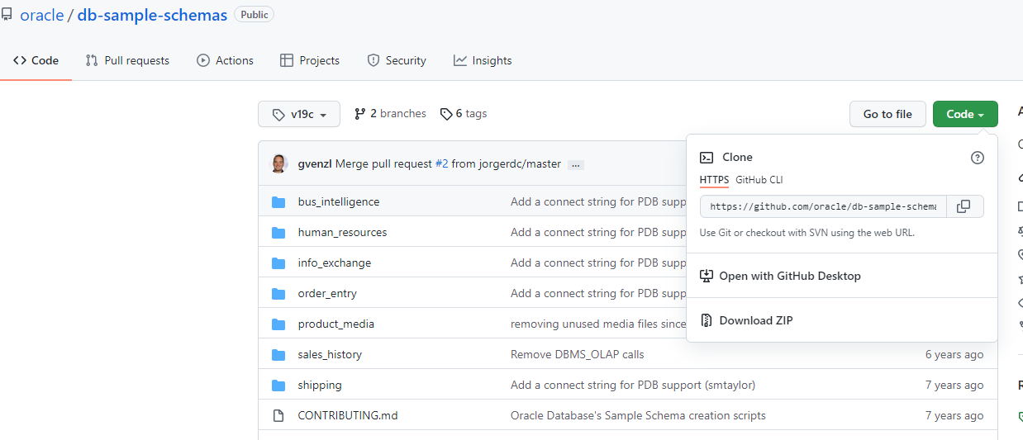The height and width of the screenshot is (440, 1023).
Task: Open the Pull requests tab
Action: (x=127, y=60)
